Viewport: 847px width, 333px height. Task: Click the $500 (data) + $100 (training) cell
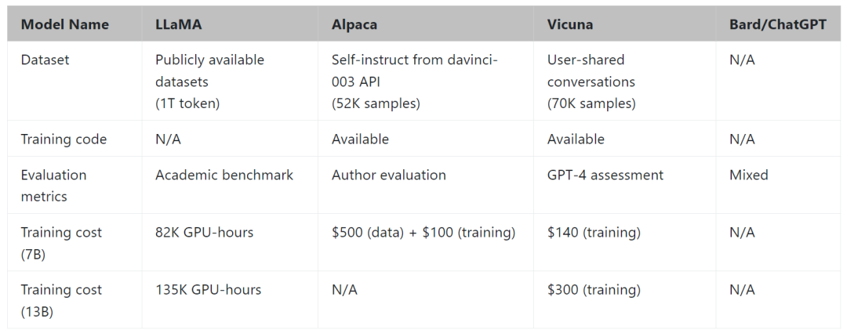pos(423,232)
